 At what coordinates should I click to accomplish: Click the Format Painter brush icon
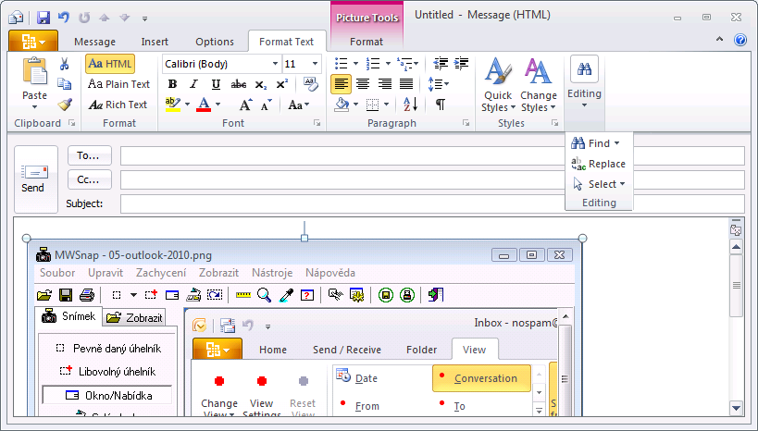(x=64, y=105)
